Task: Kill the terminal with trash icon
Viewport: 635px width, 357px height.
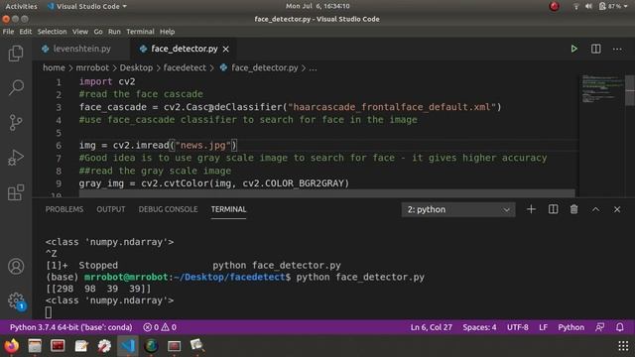Action: pos(573,209)
